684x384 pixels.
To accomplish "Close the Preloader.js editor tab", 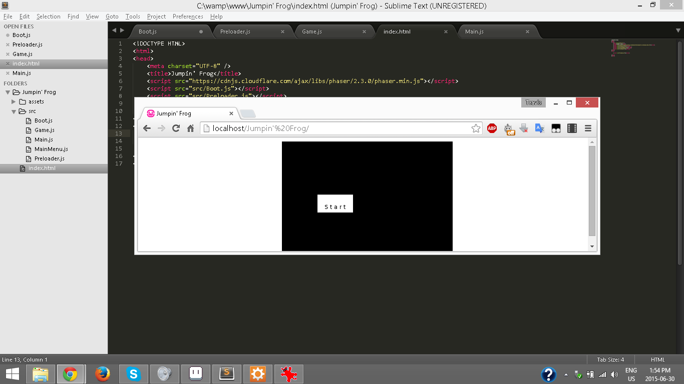I will pyautogui.click(x=282, y=31).
